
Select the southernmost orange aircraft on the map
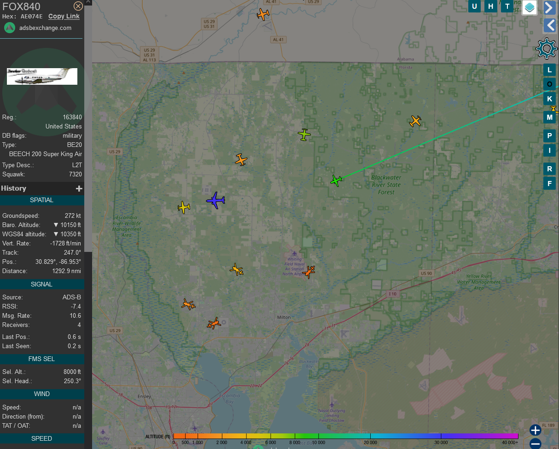pos(214,323)
